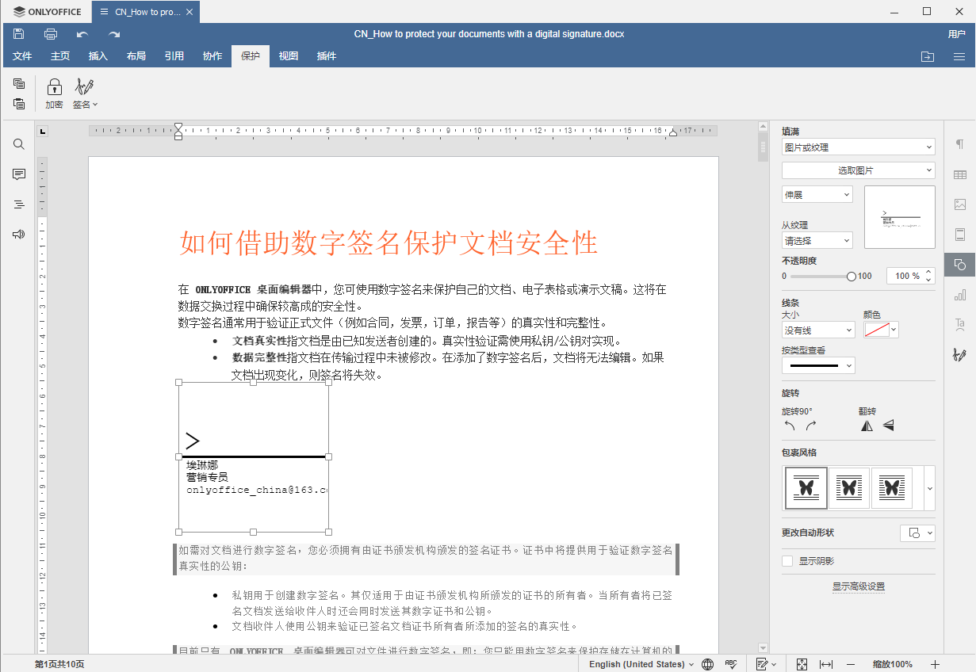Fit document to page

(802, 664)
